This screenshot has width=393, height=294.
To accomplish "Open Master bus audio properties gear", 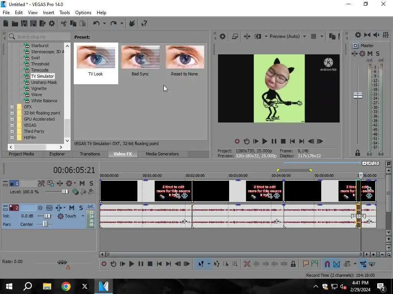I will click(358, 35).
